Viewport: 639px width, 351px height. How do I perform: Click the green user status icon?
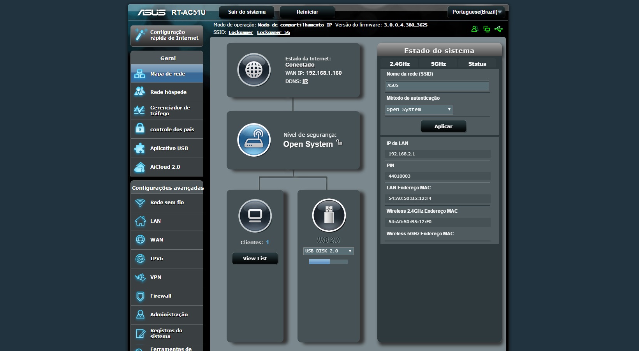click(x=474, y=29)
